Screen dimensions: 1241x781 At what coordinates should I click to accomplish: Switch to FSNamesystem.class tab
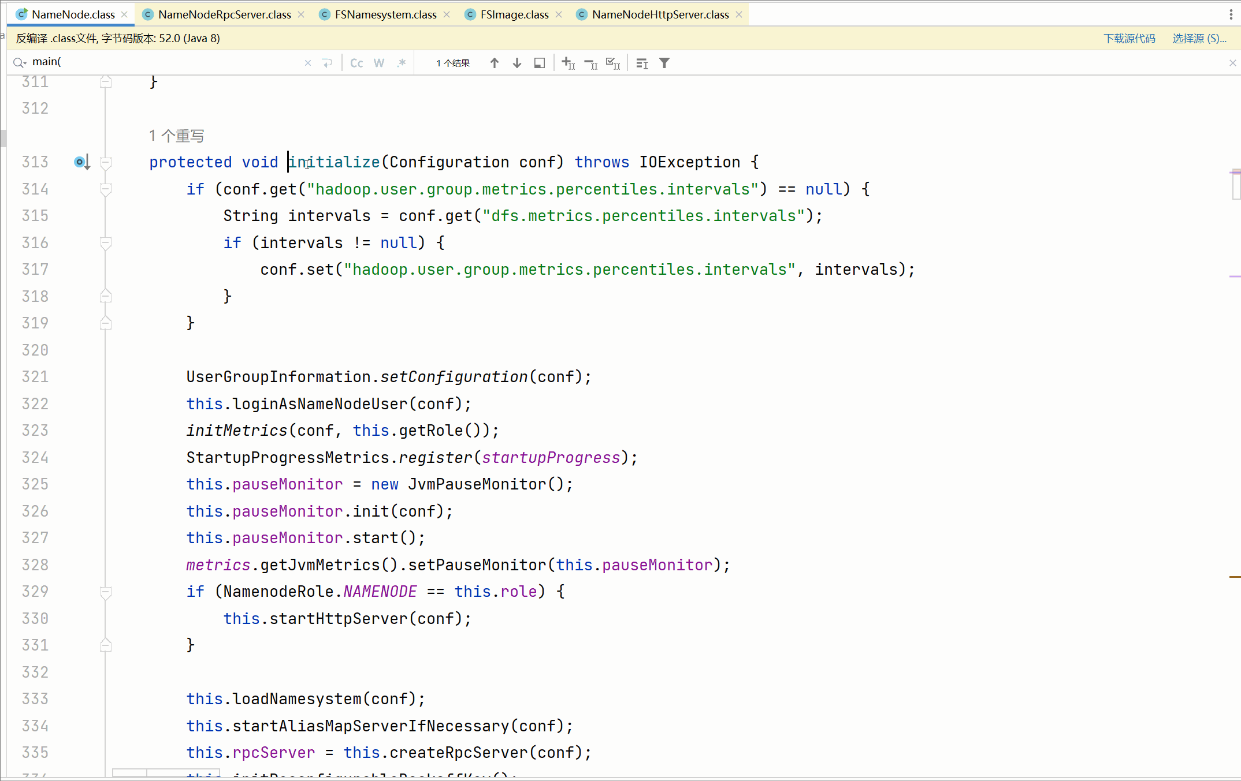(385, 14)
